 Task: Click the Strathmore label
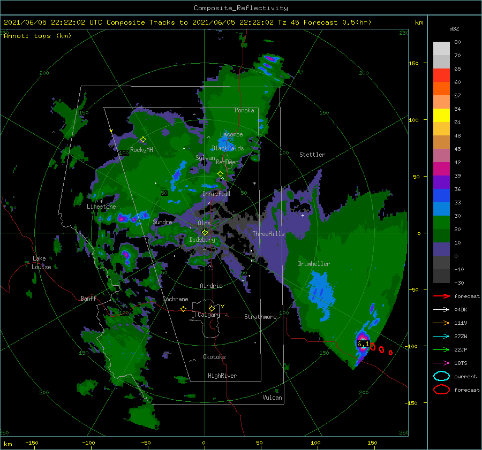tap(260, 317)
